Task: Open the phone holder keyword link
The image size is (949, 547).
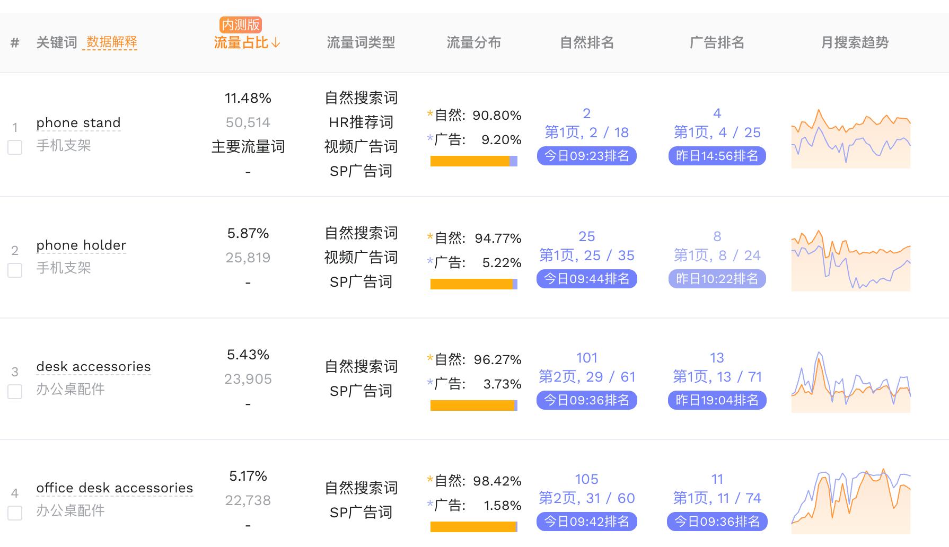Action: [x=81, y=245]
